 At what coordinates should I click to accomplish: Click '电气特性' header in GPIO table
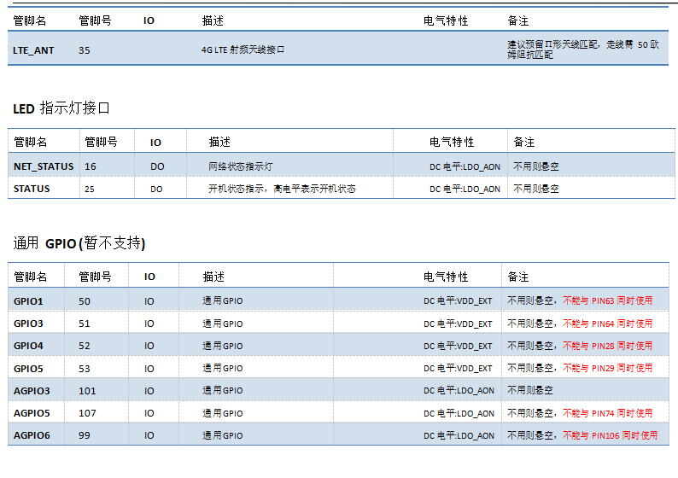pyautogui.click(x=446, y=277)
